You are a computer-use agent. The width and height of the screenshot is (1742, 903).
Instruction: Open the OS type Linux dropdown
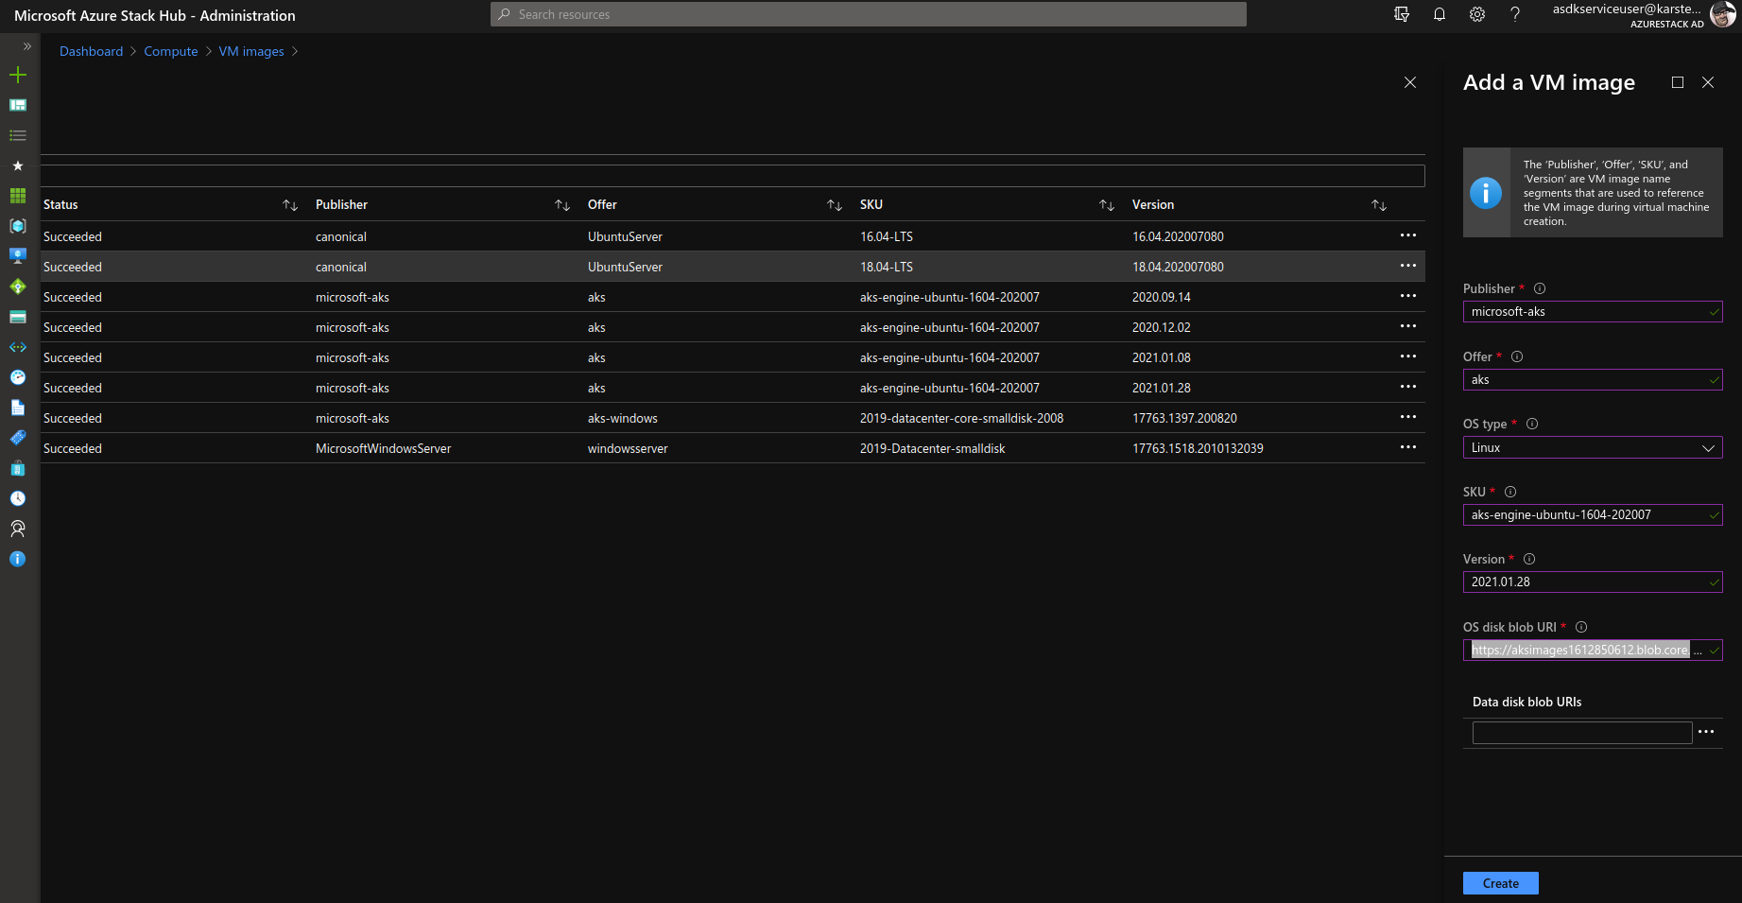pyautogui.click(x=1593, y=447)
